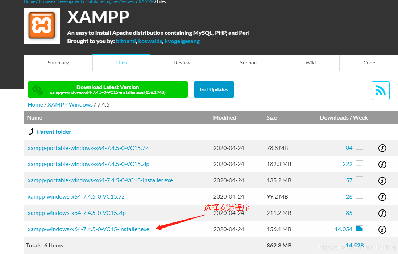Click the 26 downloads count
Viewport: 398px width, 254px height.
[x=349, y=197]
